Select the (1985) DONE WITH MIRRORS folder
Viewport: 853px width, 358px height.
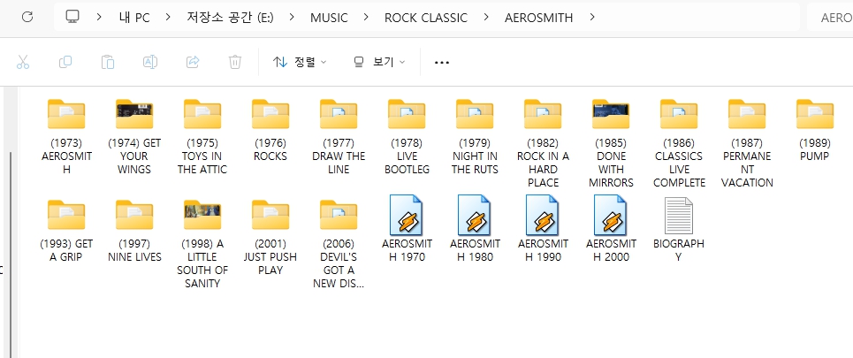(x=611, y=143)
